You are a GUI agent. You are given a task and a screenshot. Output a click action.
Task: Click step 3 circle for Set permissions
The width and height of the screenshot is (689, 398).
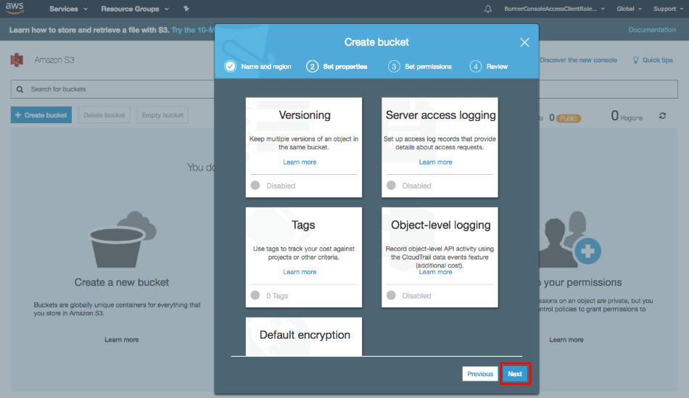pyautogui.click(x=394, y=67)
